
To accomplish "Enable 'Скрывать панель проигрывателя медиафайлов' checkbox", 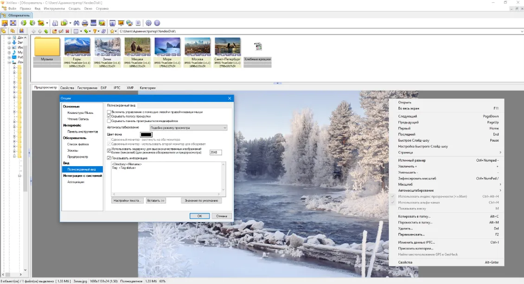I will click(x=109, y=121).
